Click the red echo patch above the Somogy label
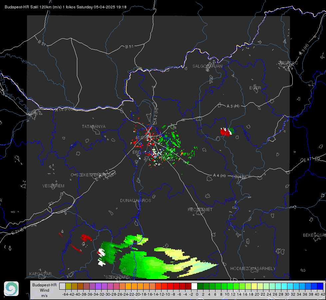 click(86, 238)
